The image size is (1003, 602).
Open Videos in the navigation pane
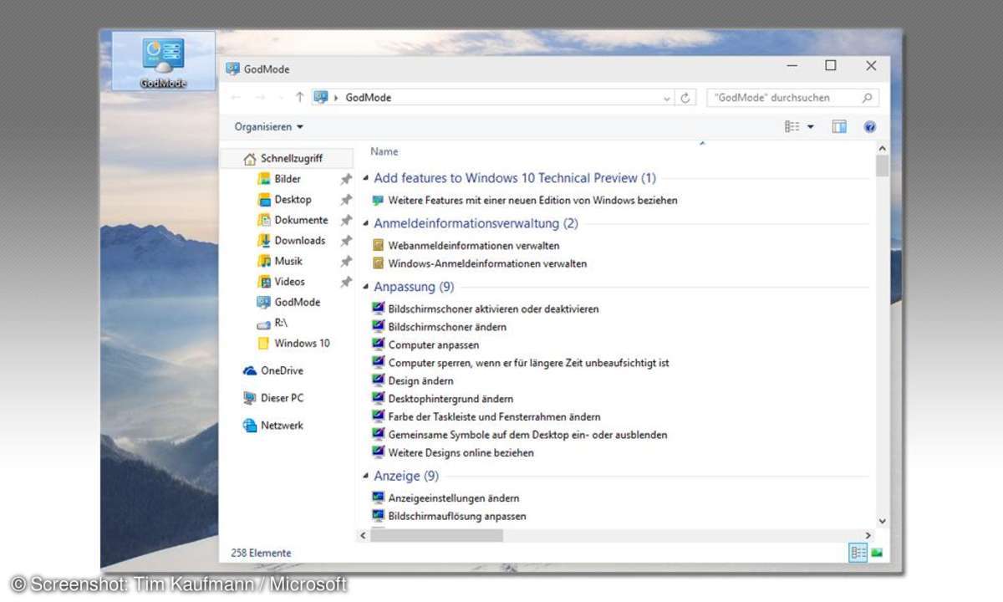tap(289, 282)
